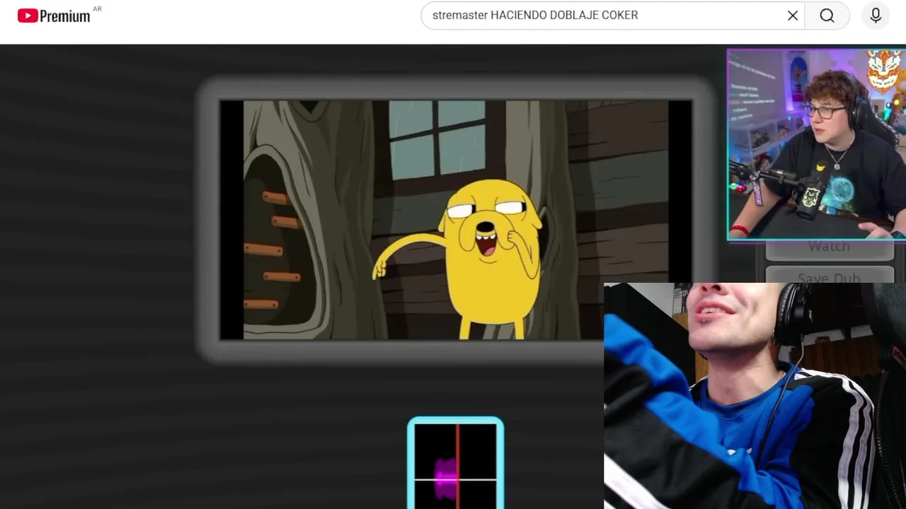Start voice search with the microphone icon
The width and height of the screenshot is (906, 509).
pyautogui.click(x=876, y=16)
